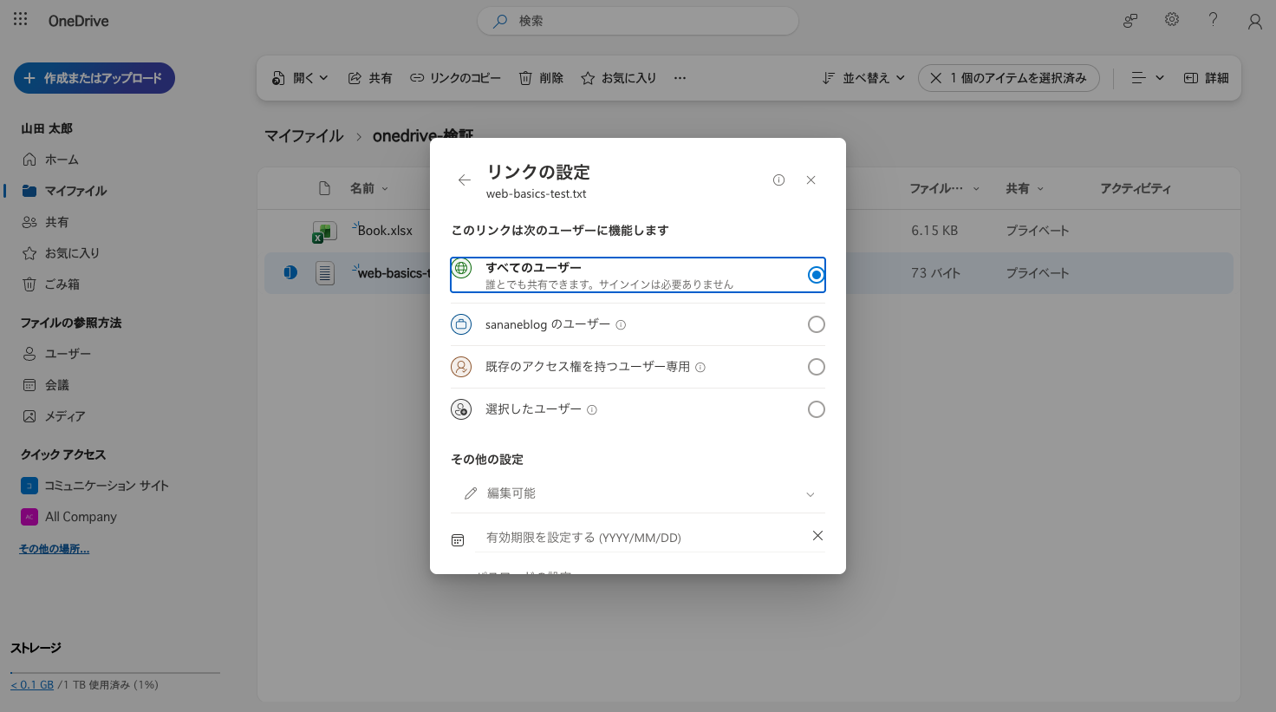Click the info icon in リンクの設定 header

[778, 180]
